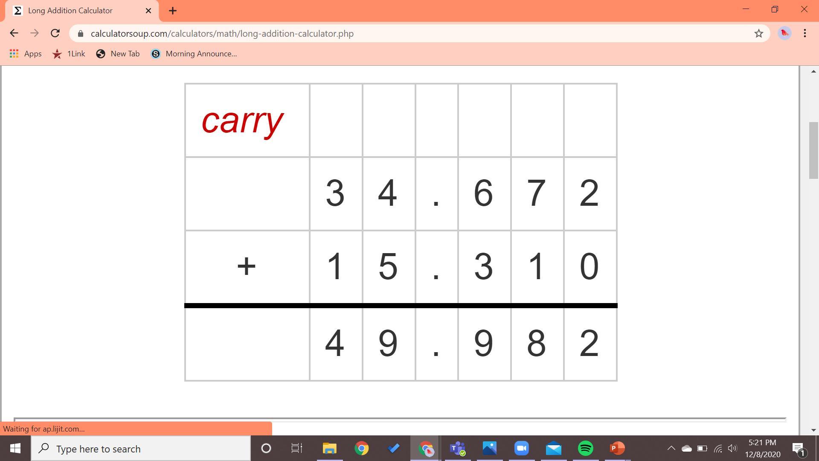Open new tab with plus button
Viewport: 819px width, 461px height.
[x=173, y=11]
